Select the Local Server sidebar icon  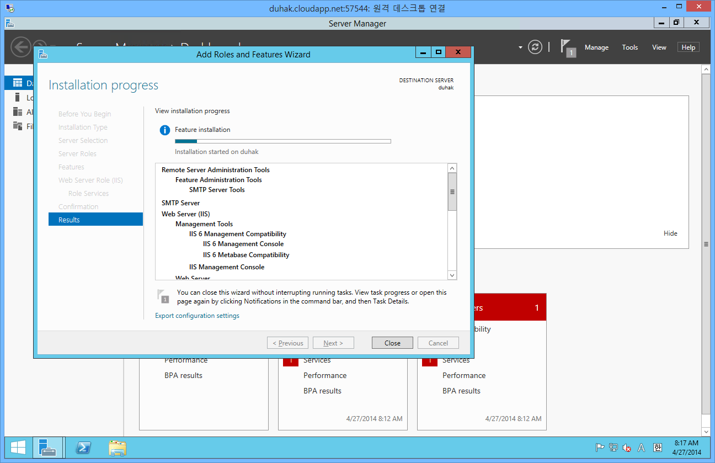(18, 98)
